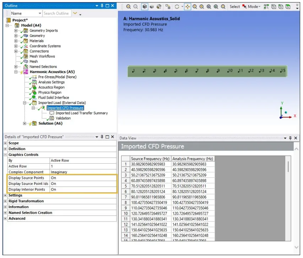303x258 pixels.
Task: Expand the Named Selections node
Action: tap(16, 67)
